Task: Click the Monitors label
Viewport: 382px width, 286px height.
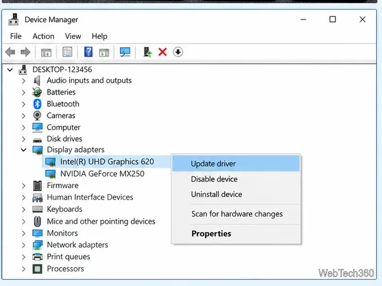Action: click(x=63, y=233)
